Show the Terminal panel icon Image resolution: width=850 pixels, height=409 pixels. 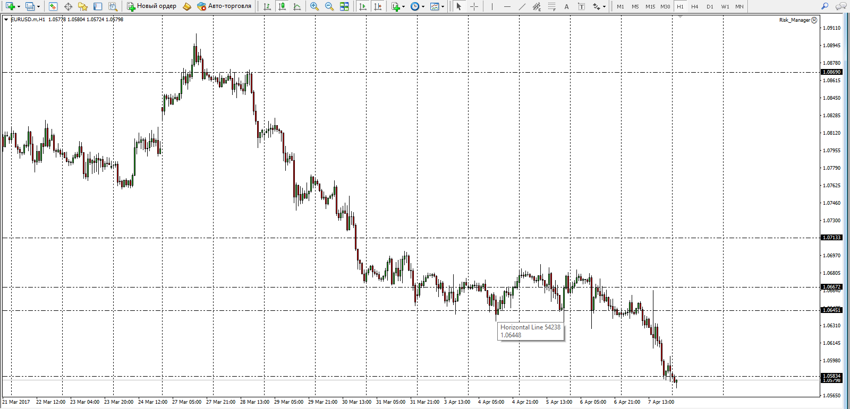[98, 6]
